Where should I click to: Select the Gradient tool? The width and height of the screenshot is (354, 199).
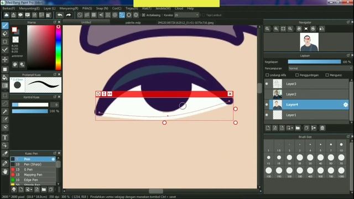tap(5, 86)
